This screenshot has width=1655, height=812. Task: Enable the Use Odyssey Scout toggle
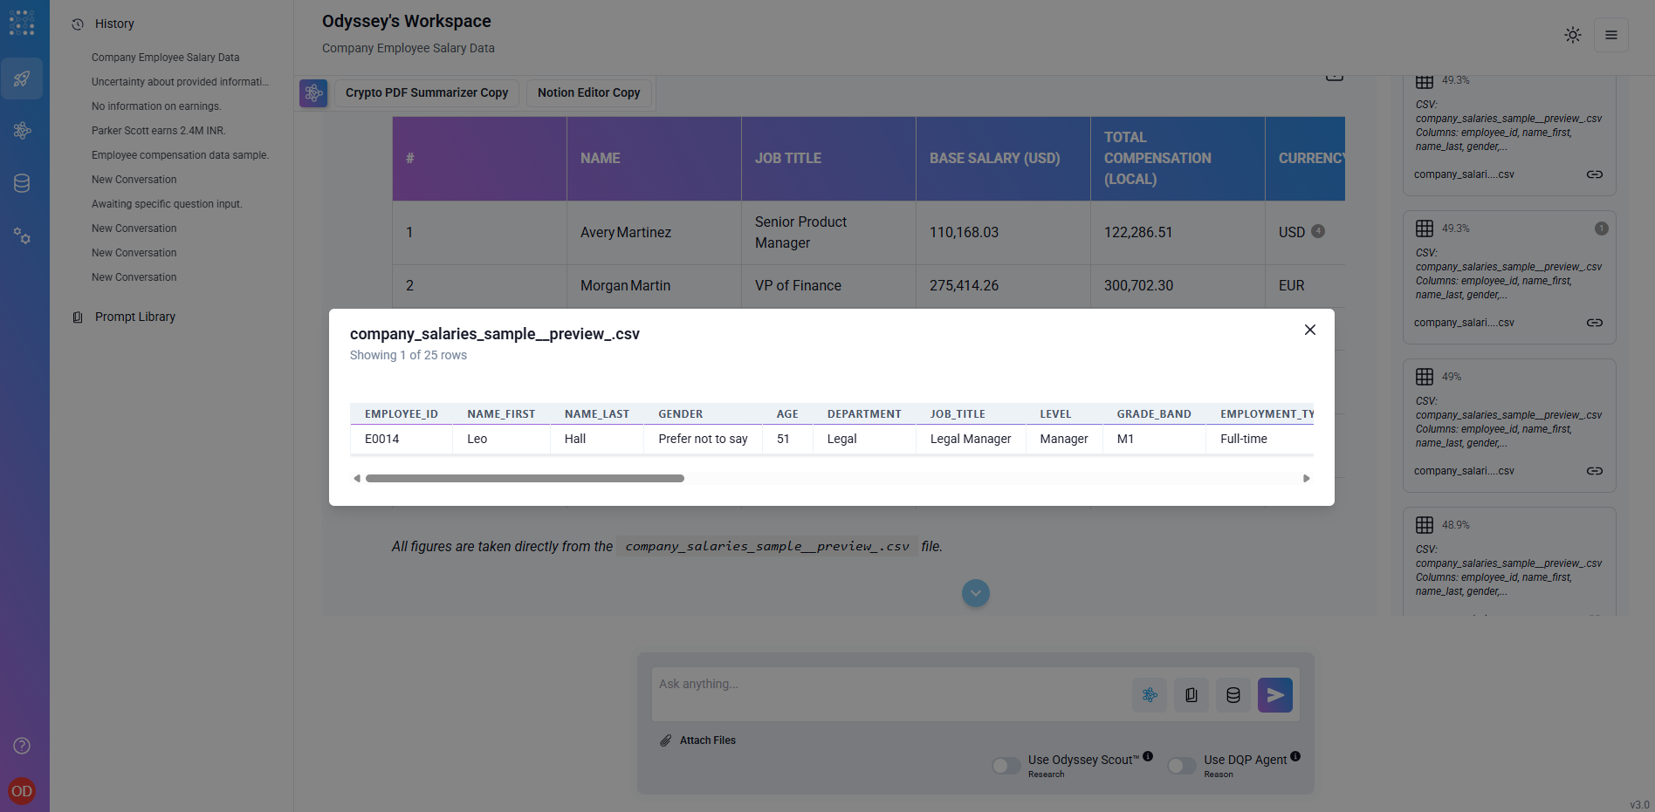(x=1006, y=766)
